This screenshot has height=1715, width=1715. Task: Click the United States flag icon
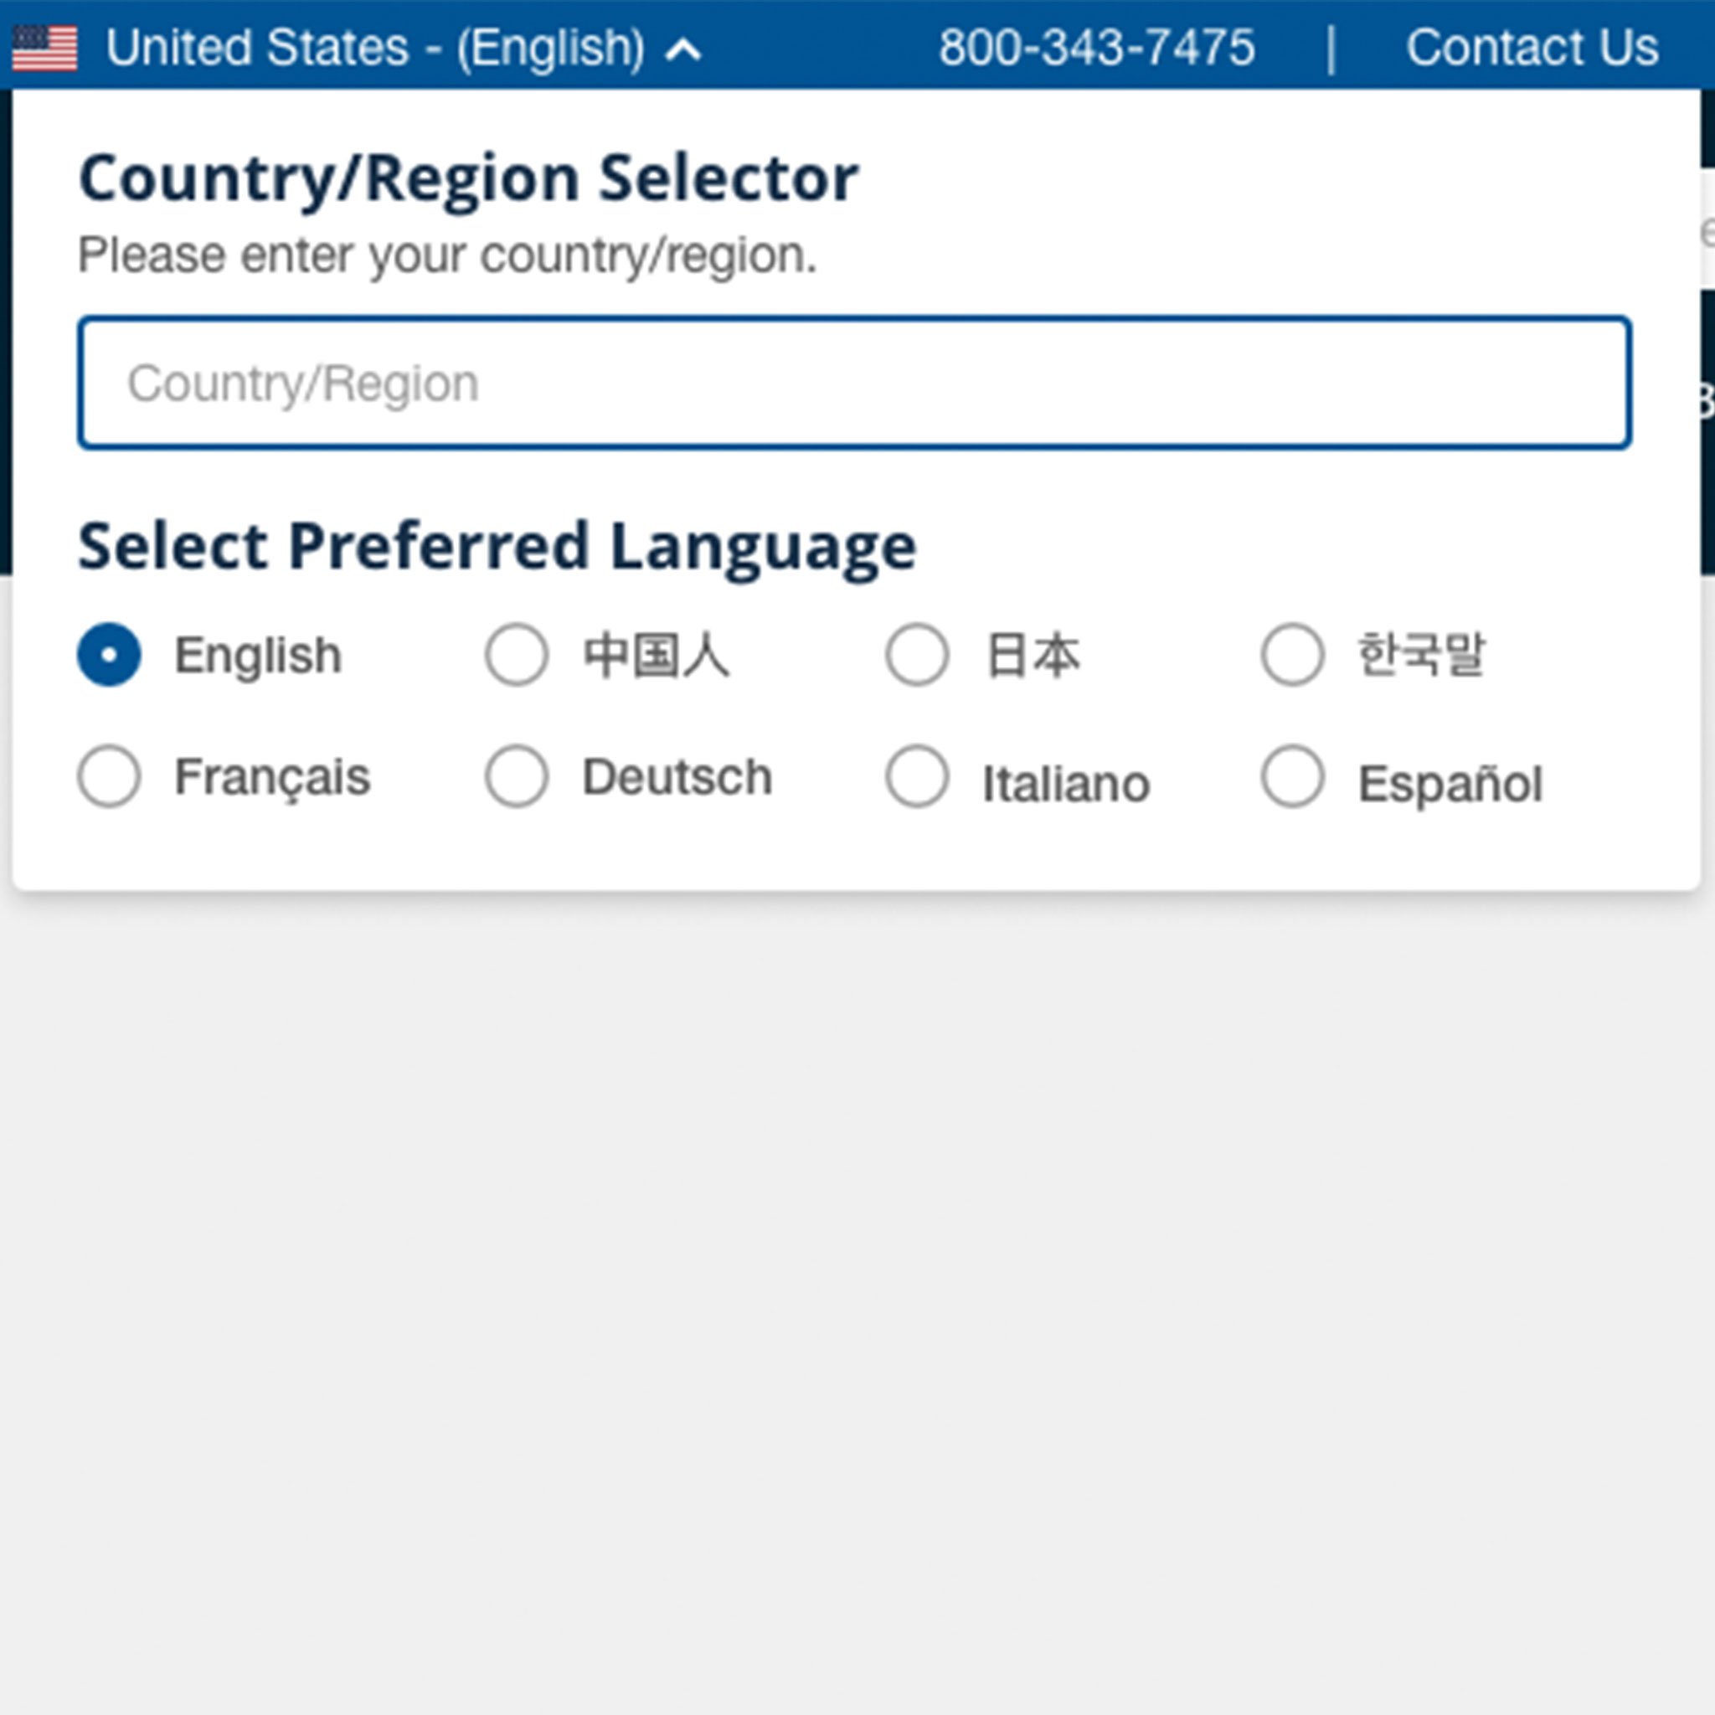(x=44, y=48)
